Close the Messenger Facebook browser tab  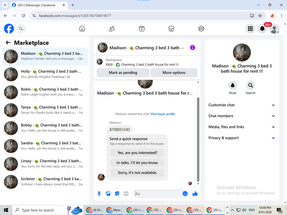[64, 5]
